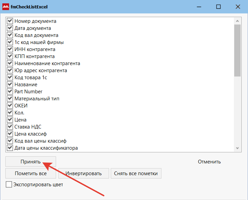The image size is (248, 200).
Task: Click the scrollbar down arrow
Action: [x=237, y=148]
